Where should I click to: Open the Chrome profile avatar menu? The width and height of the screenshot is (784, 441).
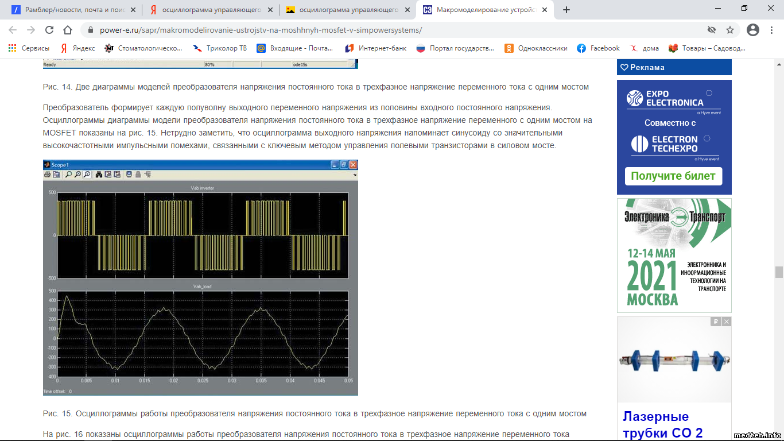click(x=753, y=30)
